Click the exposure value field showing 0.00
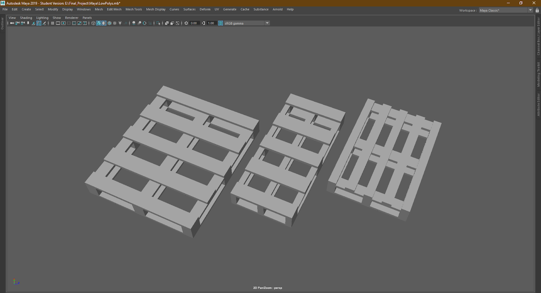Image resolution: width=541 pixels, height=293 pixels. click(195, 23)
